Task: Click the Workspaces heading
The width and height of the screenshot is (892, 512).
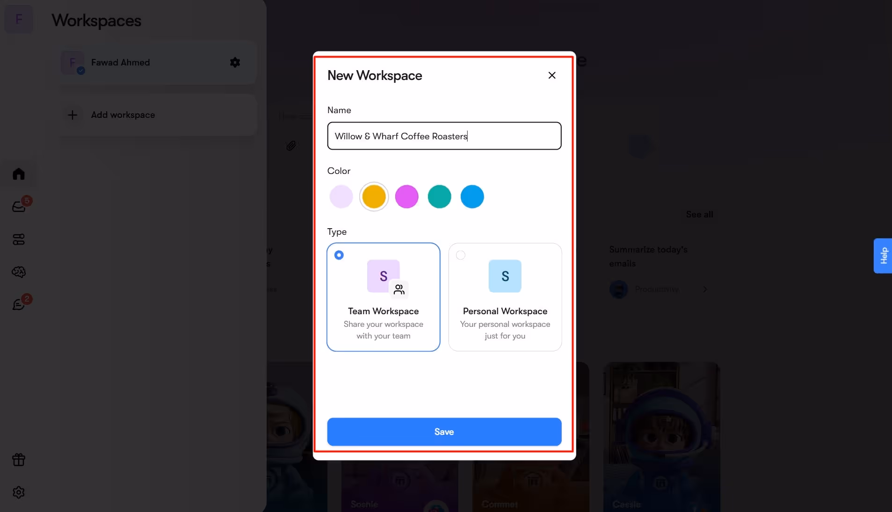Action: 96,21
